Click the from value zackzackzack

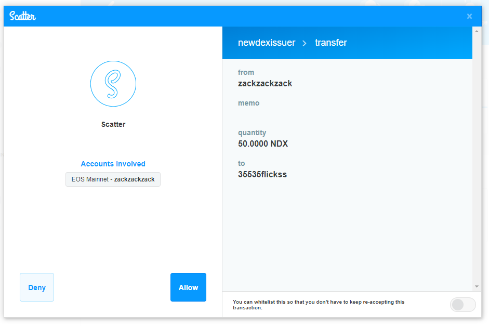click(265, 83)
